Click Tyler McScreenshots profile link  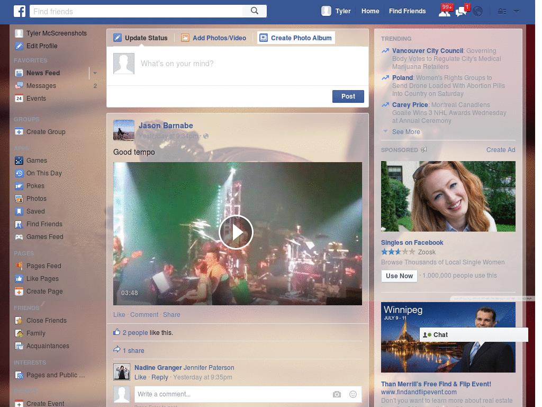56,33
